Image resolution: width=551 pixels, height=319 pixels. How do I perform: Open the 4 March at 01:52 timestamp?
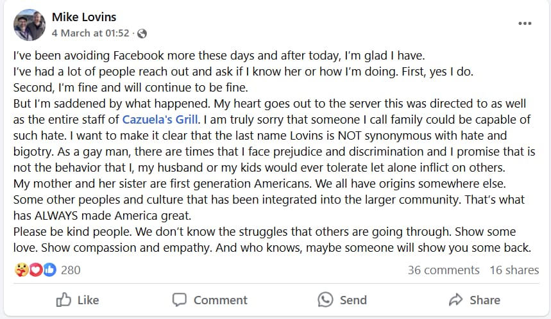(90, 33)
